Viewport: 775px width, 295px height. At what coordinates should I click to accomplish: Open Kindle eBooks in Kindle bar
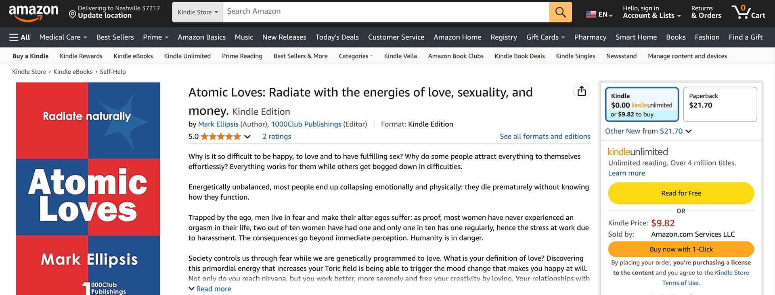coord(133,56)
